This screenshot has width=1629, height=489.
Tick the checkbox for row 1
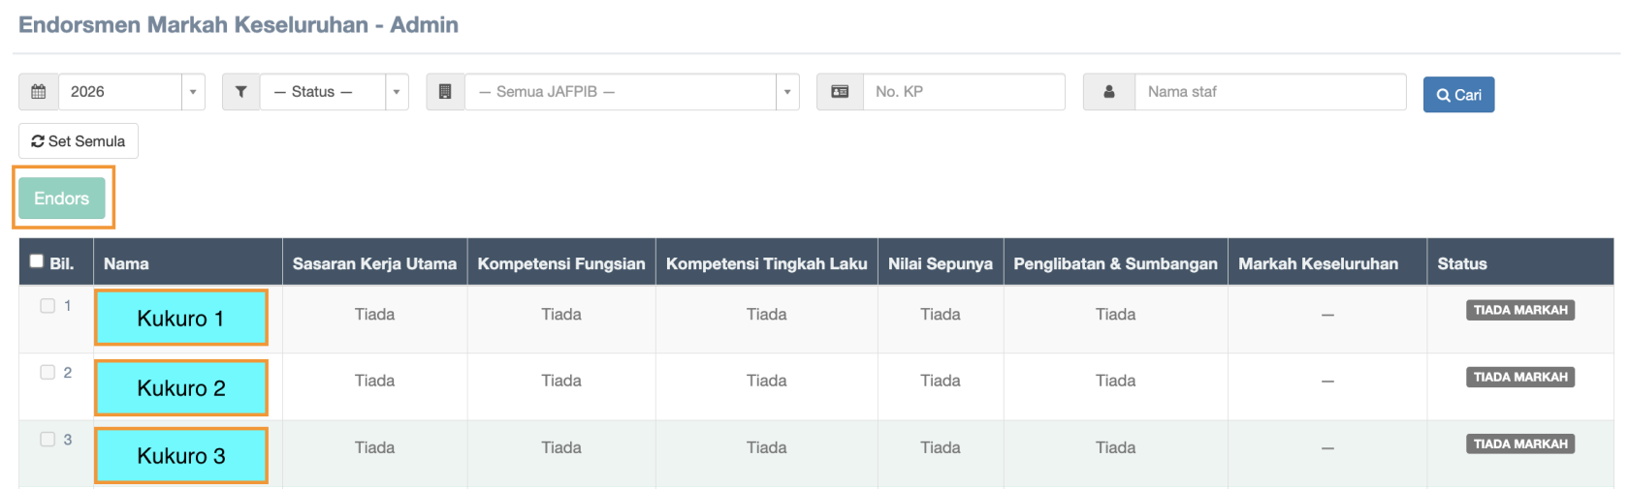point(48,306)
